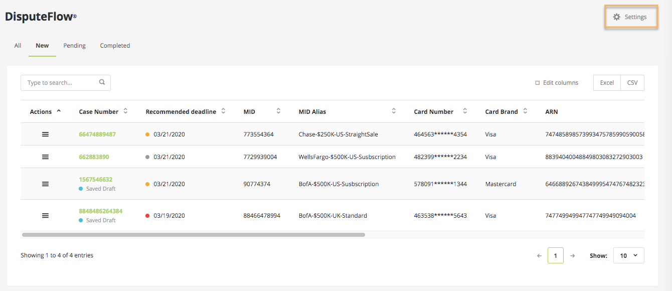
Task: Open case link 8848486264384
Action: coord(100,211)
